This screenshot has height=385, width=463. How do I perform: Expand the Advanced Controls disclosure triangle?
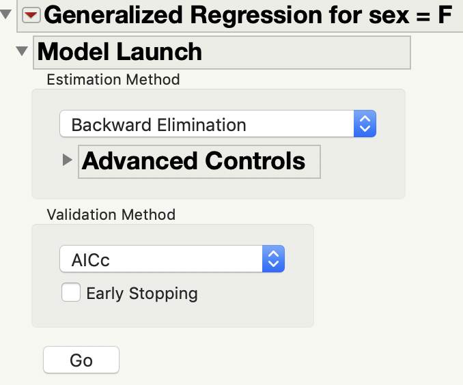pos(67,160)
